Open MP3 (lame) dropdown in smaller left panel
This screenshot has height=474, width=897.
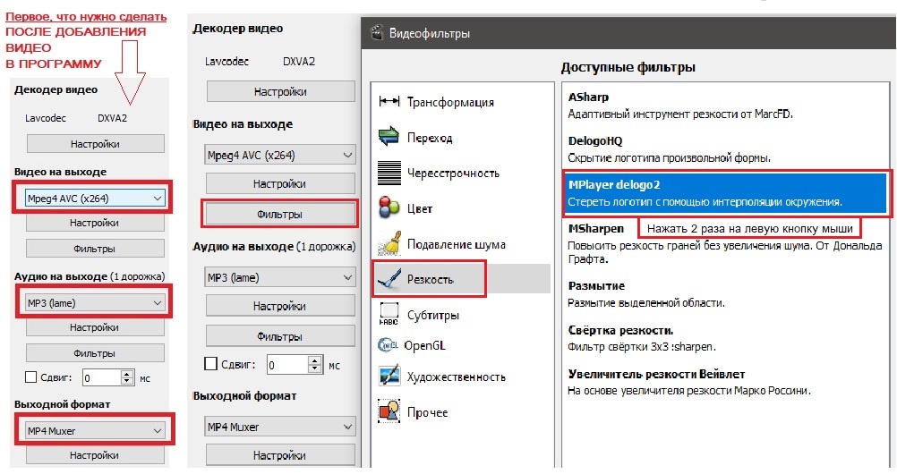(x=95, y=303)
